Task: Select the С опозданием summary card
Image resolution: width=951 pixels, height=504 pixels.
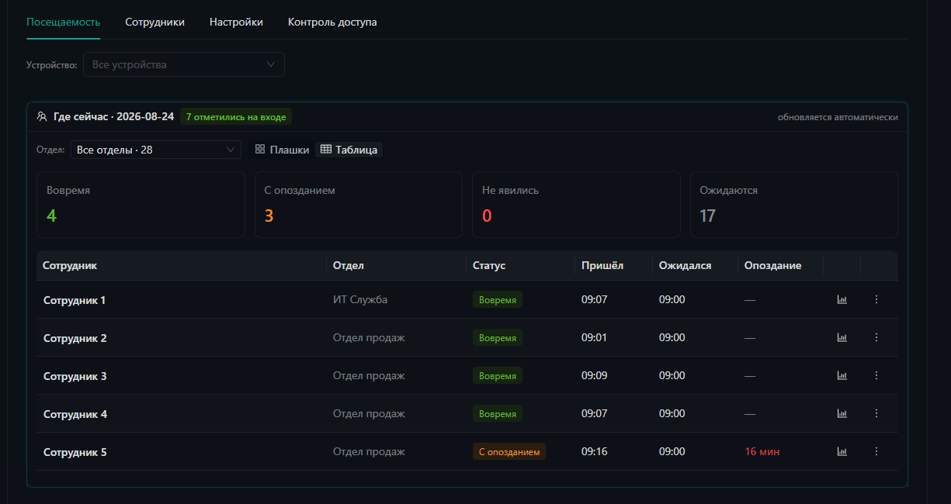Action: coord(359,205)
